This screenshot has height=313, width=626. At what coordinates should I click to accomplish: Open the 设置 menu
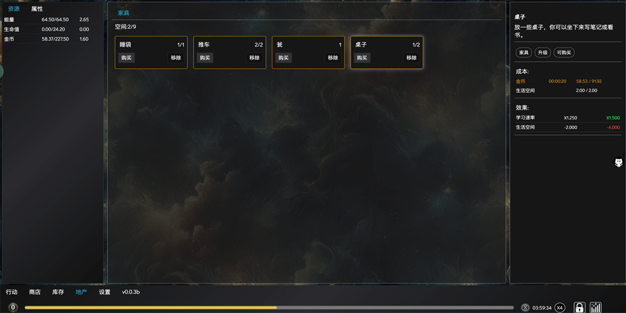point(105,292)
